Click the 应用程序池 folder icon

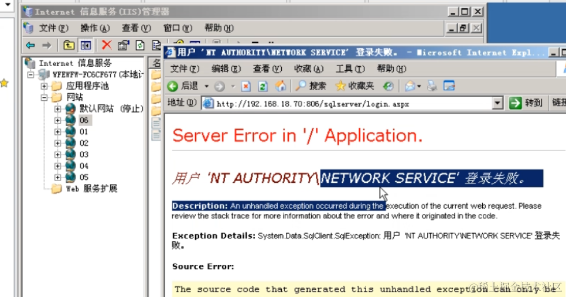(57, 86)
